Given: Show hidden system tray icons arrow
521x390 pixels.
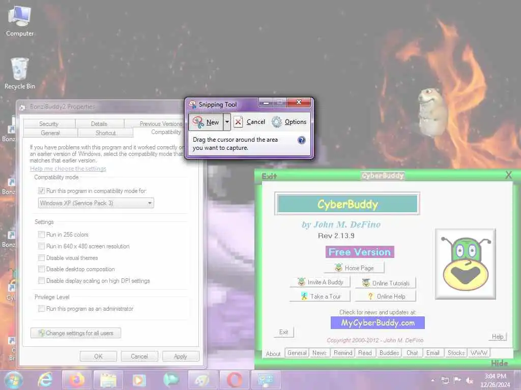Looking at the screenshot, I should click(433, 380).
